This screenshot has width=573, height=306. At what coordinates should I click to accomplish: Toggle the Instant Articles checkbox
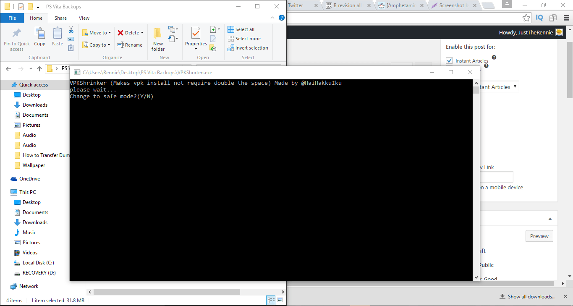pyautogui.click(x=449, y=60)
